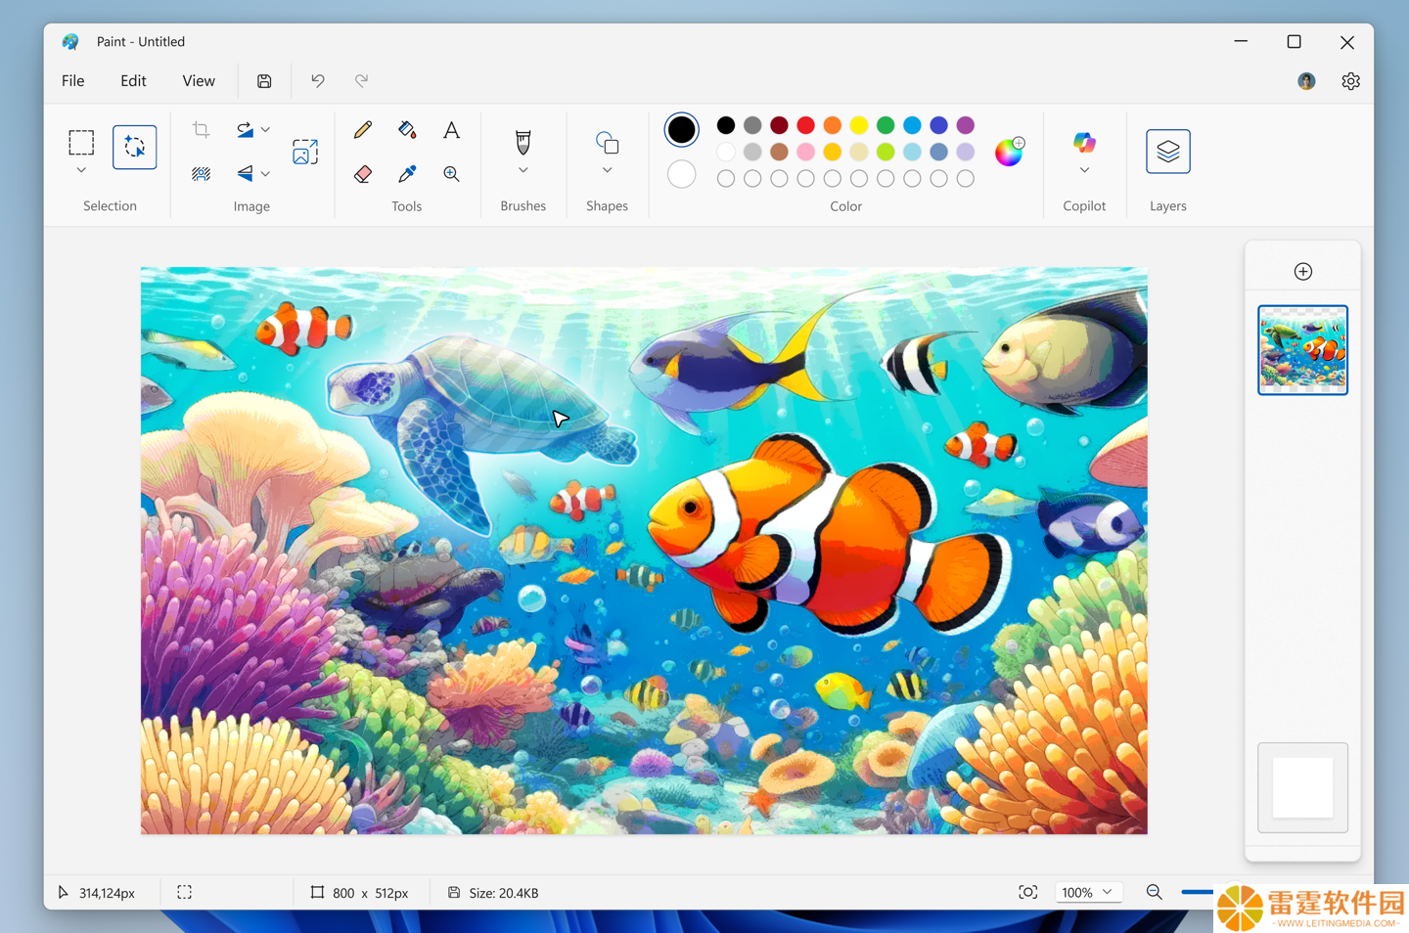This screenshot has width=1409, height=933.
Task: Click the Size: 20.4KB status text
Action: (504, 893)
